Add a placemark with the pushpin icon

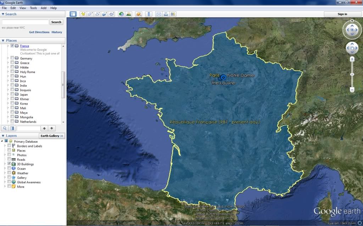coord(83,14)
